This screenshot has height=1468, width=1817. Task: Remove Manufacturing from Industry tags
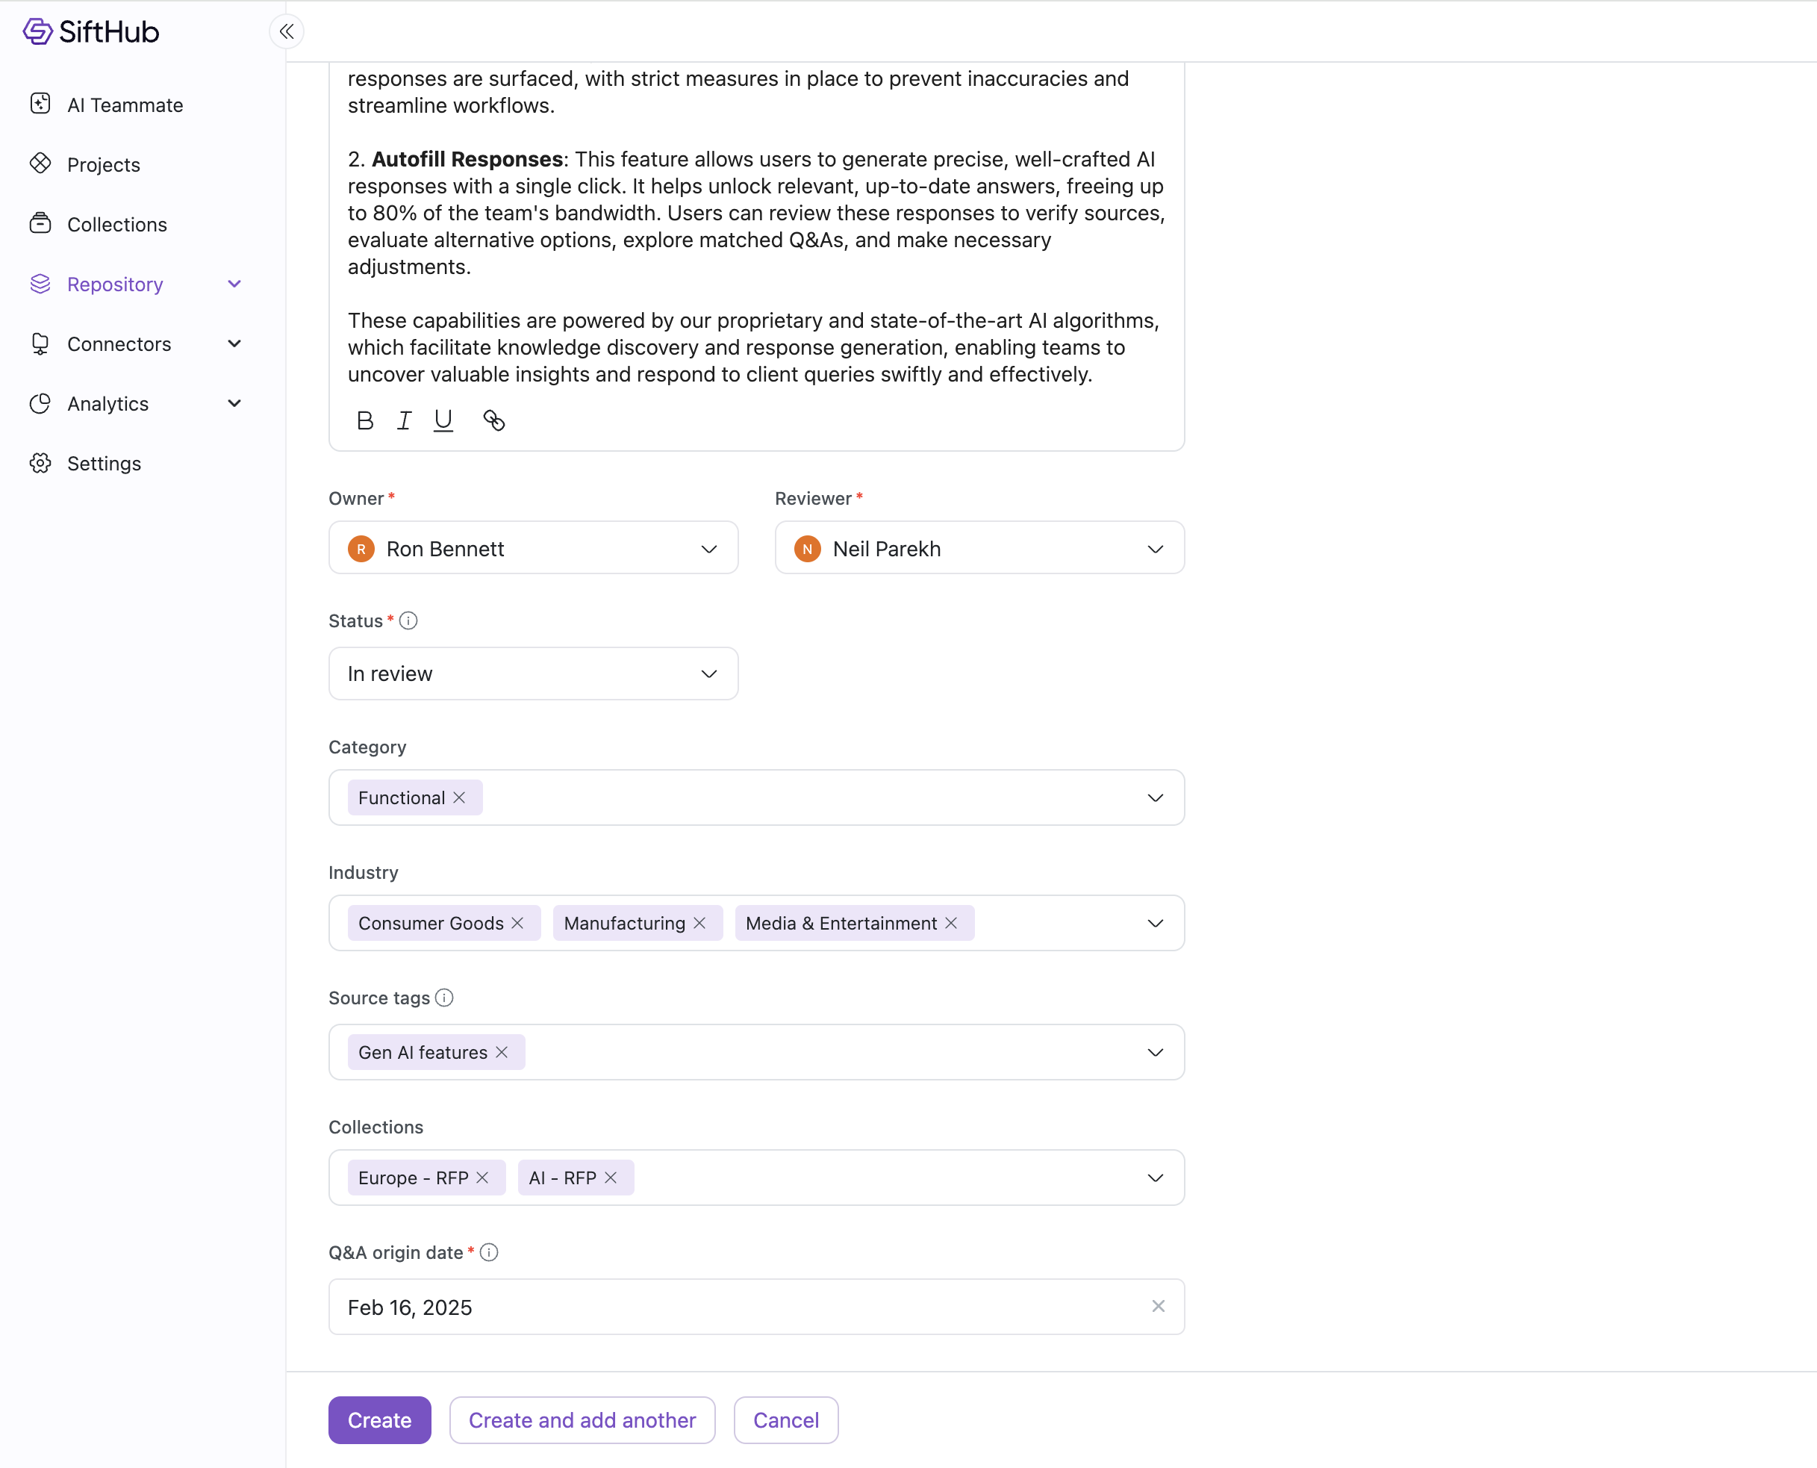699,924
